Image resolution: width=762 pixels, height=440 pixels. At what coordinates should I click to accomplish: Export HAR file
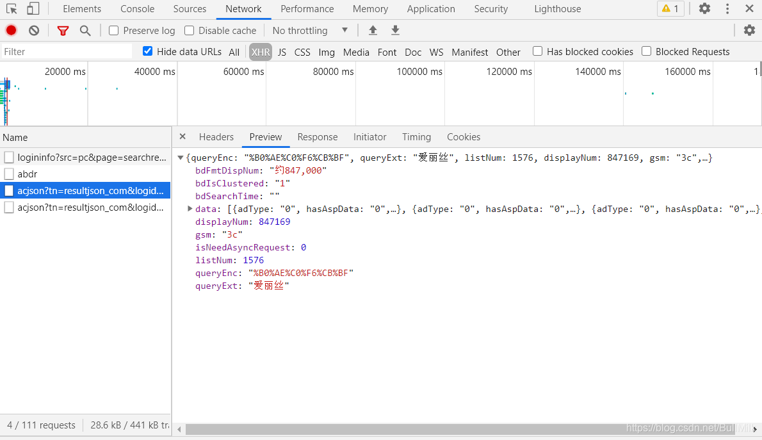(395, 30)
